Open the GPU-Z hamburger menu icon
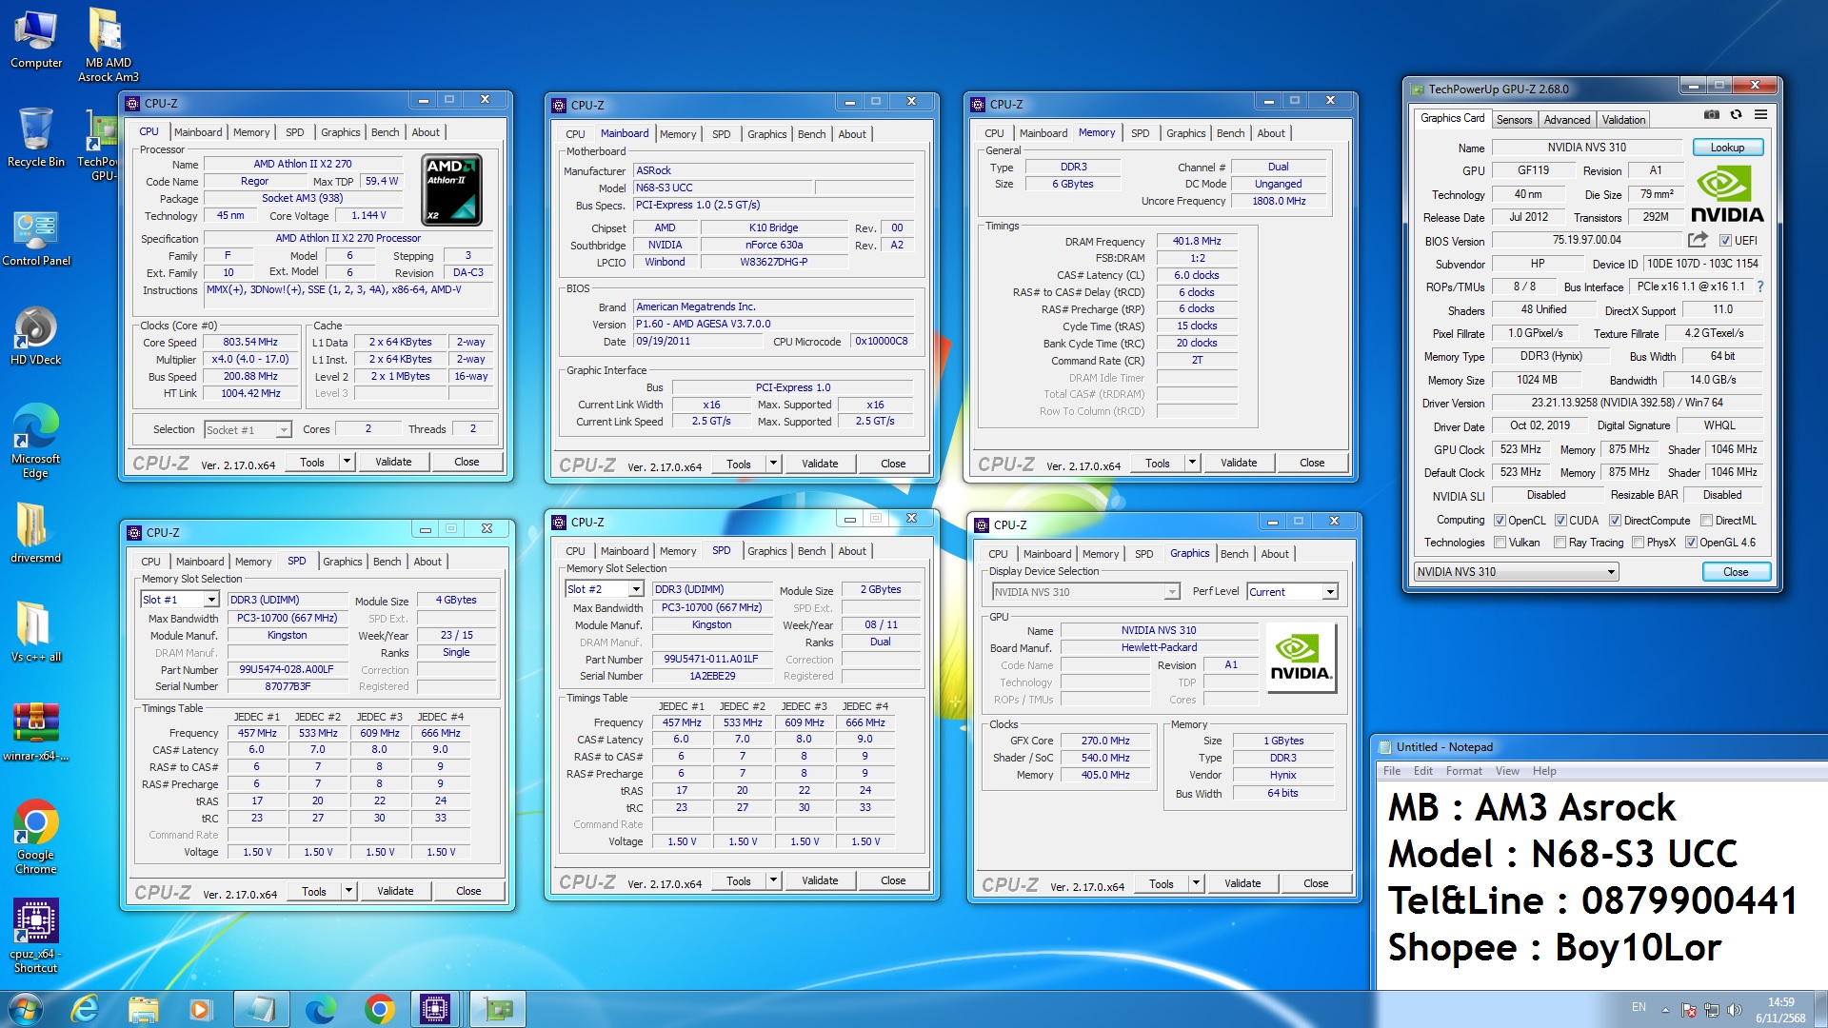The width and height of the screenshot is (1828, 1028). (x=1760, y=114)
